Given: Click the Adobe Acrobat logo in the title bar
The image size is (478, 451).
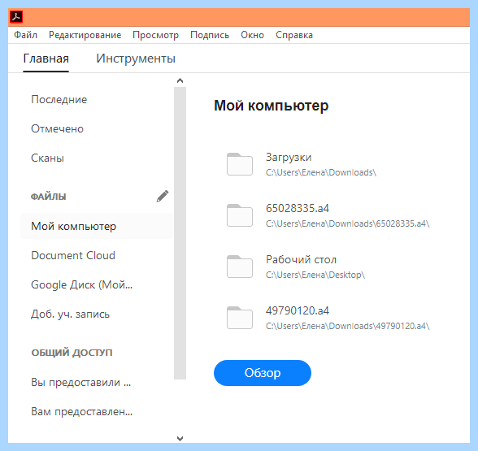Looking at the screenshot, I should (16, 17).
